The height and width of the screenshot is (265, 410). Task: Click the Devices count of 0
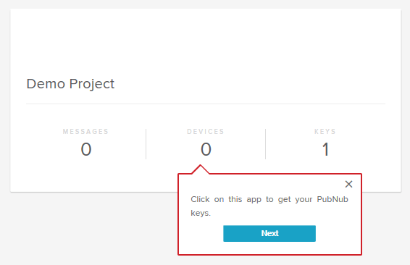click(206, 149)
